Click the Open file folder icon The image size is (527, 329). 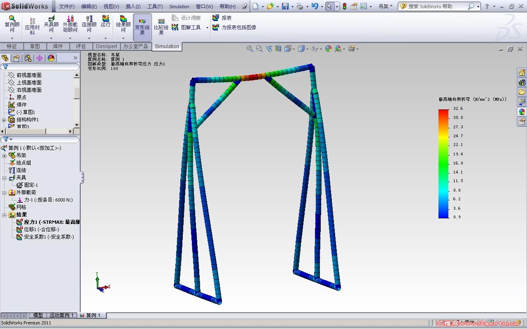pos(270,6)
